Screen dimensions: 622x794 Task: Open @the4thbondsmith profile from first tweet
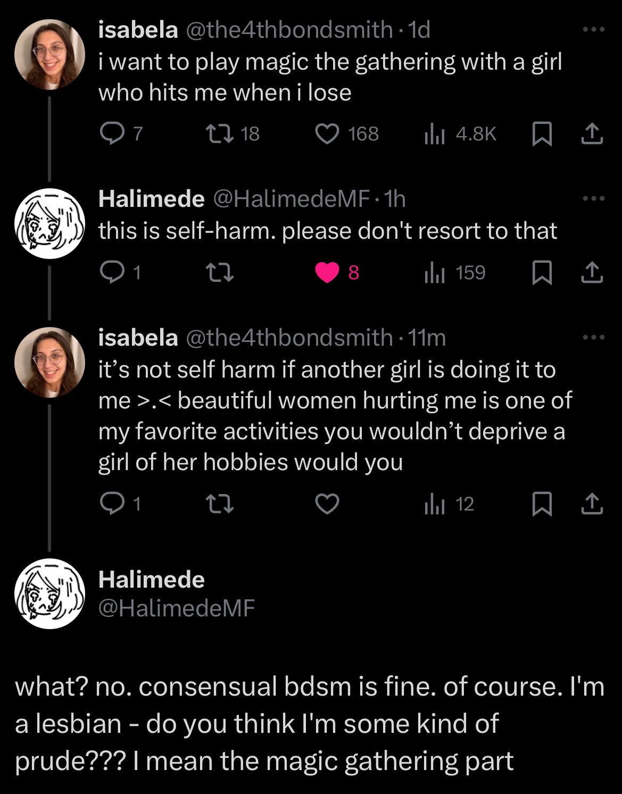[289, 30]
